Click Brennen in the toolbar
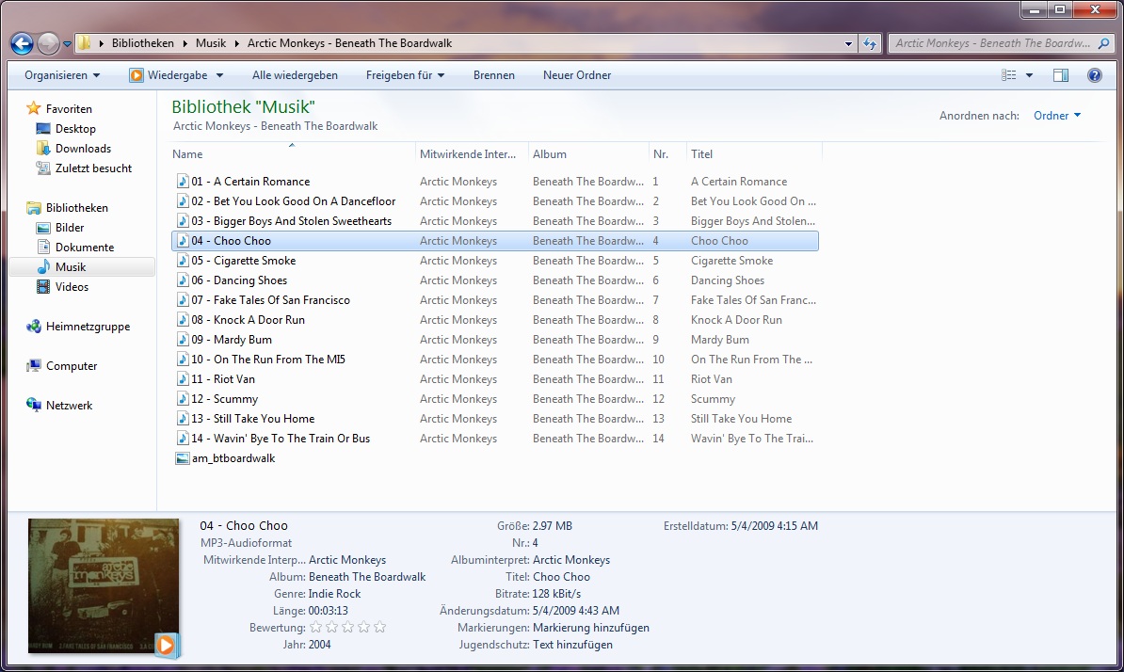The image size is (1124, 672). coord(494,75)
